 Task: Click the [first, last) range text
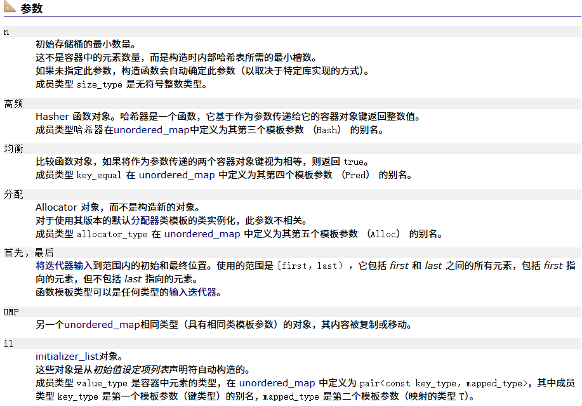click(310, 266)
